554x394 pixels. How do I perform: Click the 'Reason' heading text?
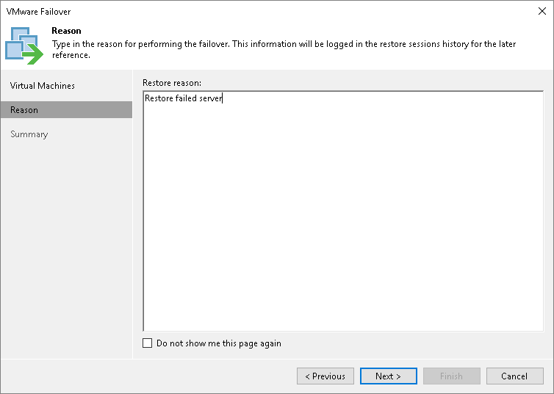66,31
